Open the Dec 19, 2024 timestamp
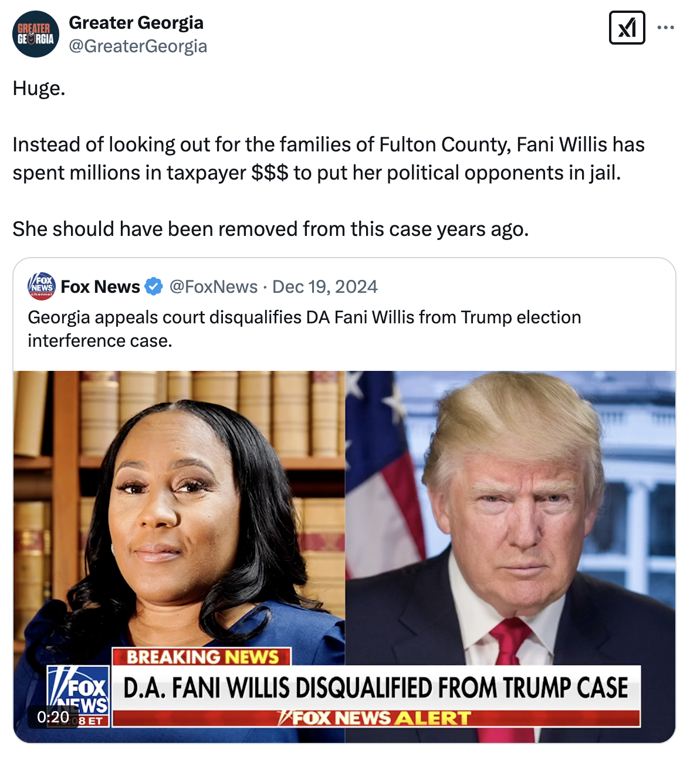 [x=325, y=286]
